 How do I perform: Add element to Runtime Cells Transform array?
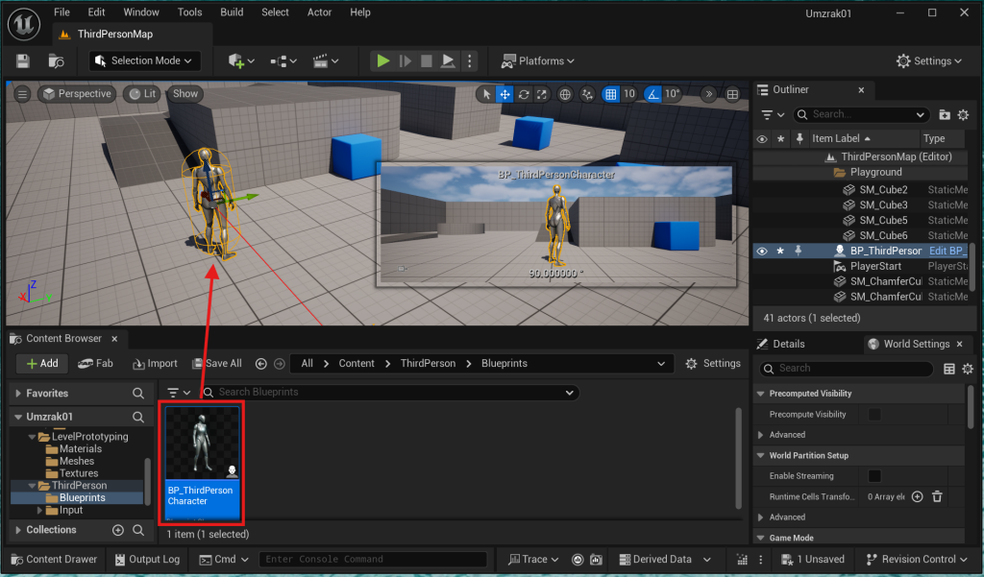point(917,496)
